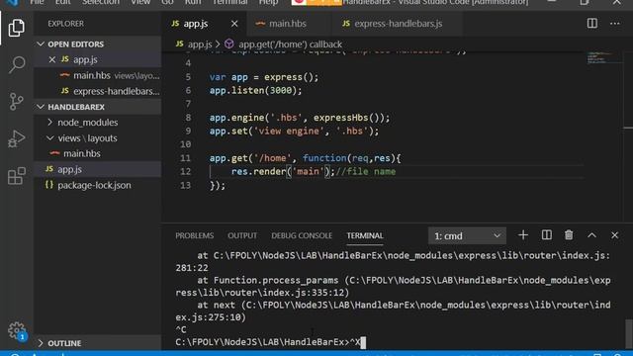
Task: Open the Search view in activity bar
Action: (16, 64)
